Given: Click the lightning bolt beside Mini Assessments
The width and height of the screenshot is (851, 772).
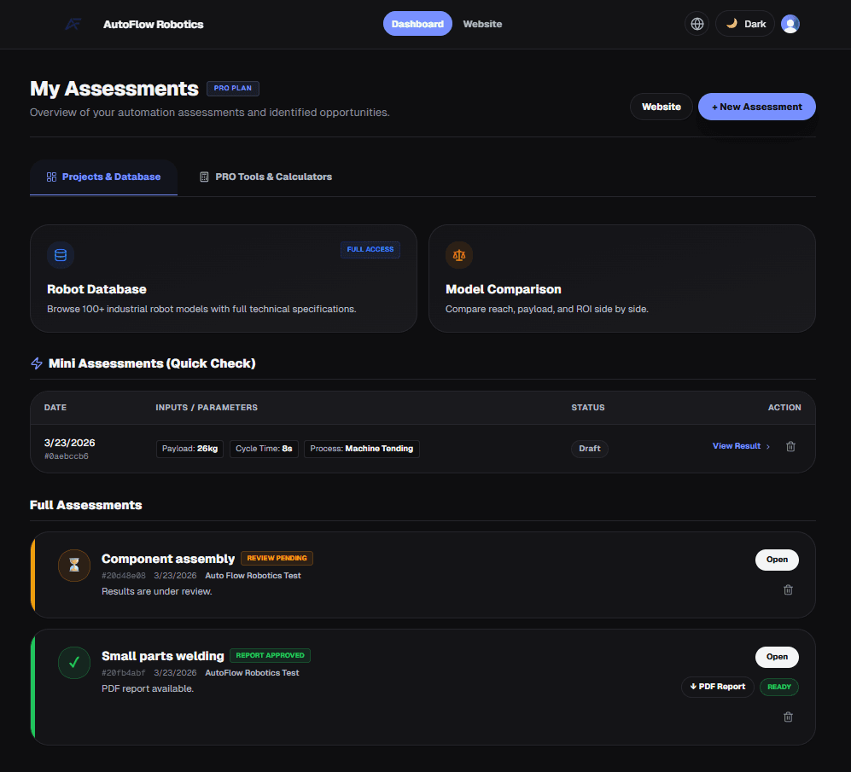Looking at the screenshot, I should click(x=36, y=363).
